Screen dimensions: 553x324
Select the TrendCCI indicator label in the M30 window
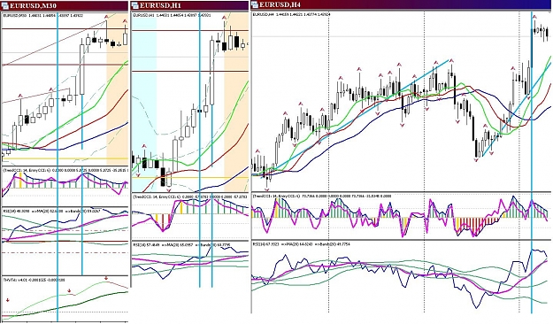point(65,170)
